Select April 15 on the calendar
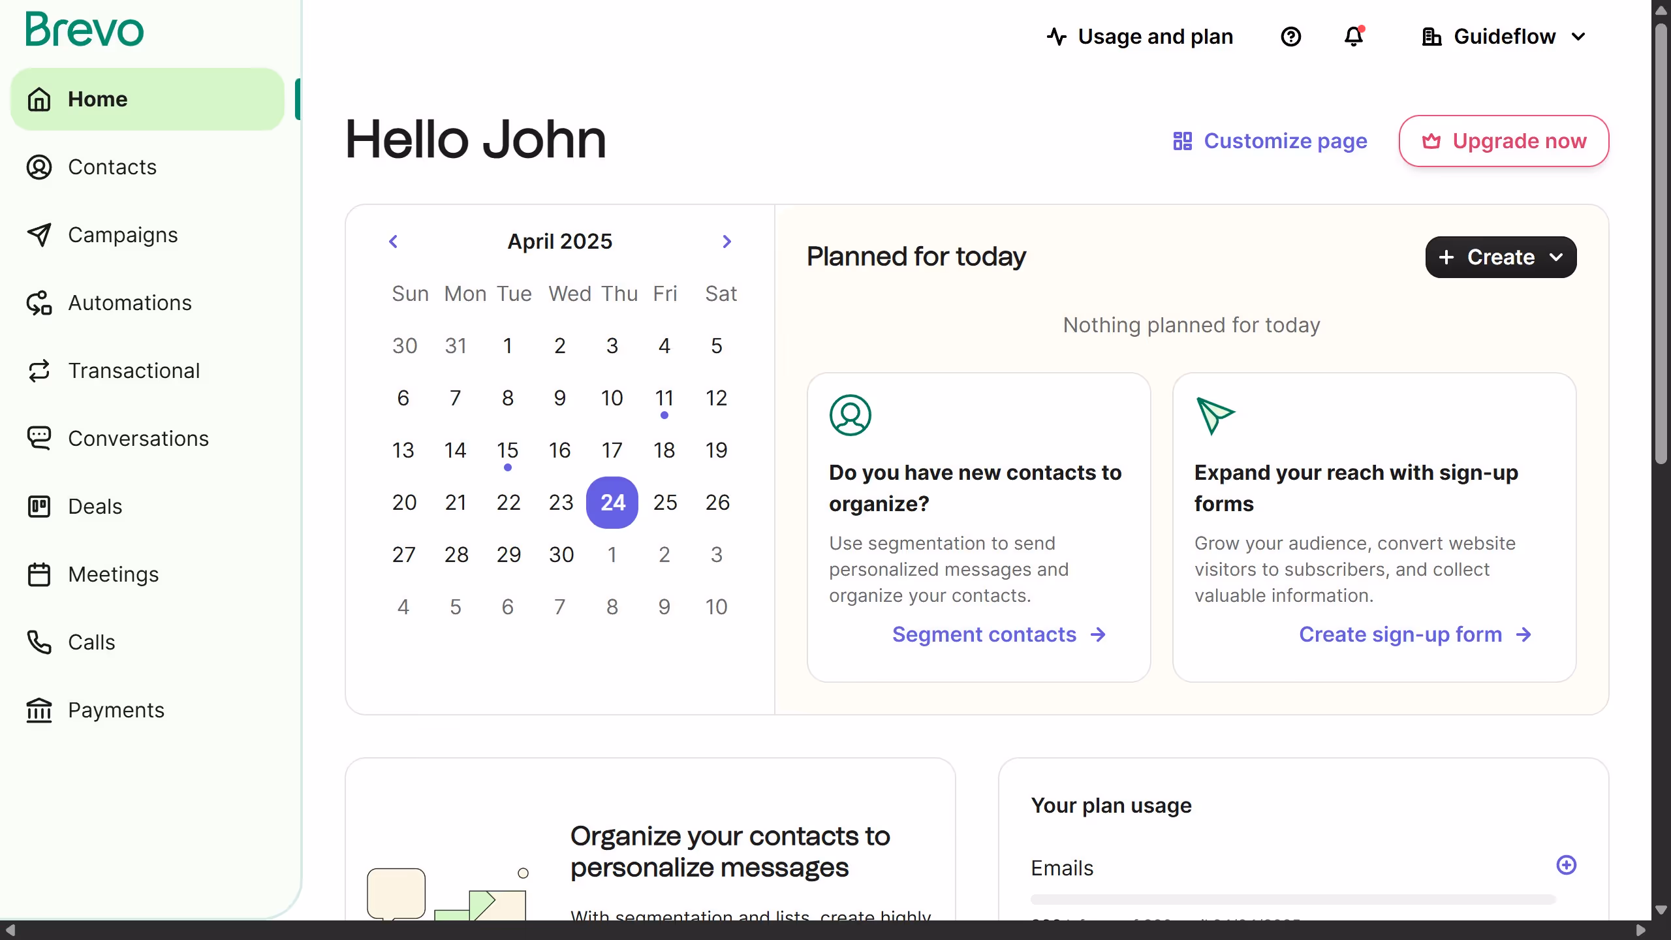1671x940 pixels. (x=507, y=450)
